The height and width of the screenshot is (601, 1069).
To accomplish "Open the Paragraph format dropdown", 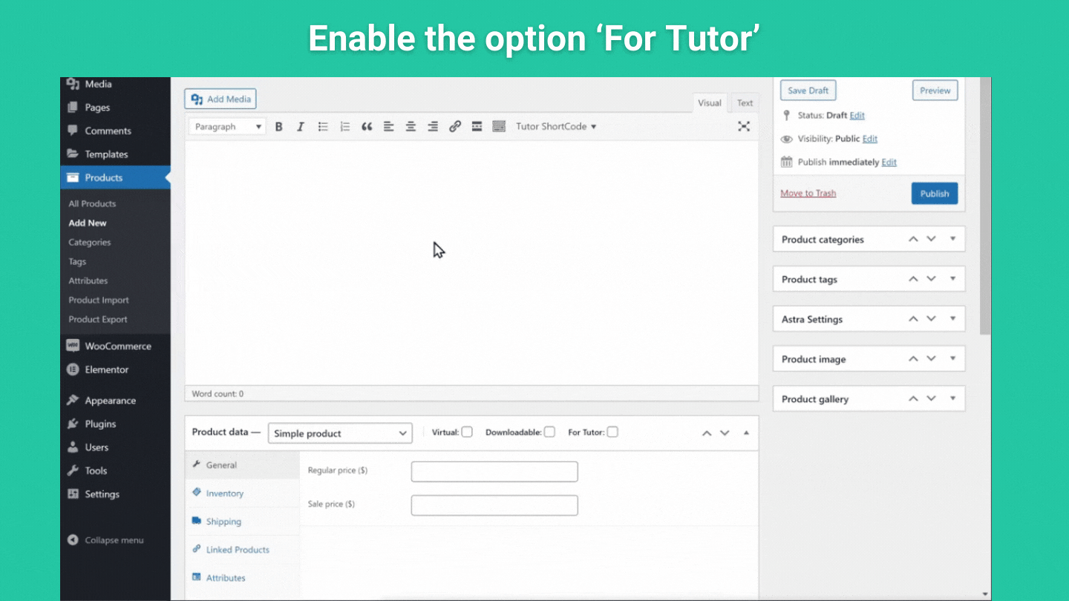I will click(227, 127).
